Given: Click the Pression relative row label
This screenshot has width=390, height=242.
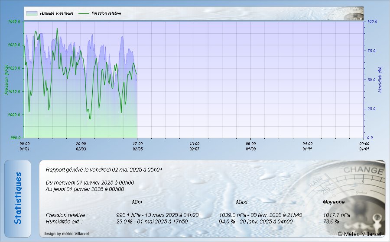Looking at the screenshot, I should pos(67,215).
